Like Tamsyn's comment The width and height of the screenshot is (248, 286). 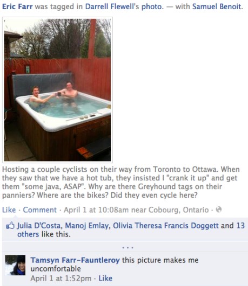click(105, 278)
